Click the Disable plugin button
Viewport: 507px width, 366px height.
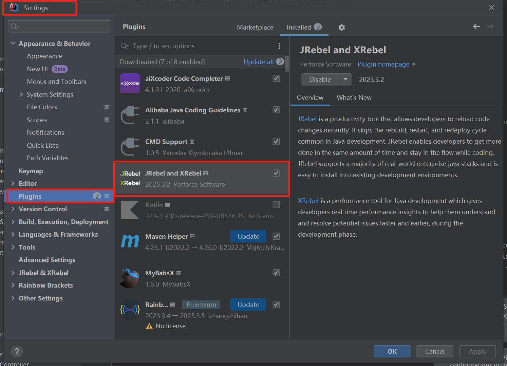point(320,79)
